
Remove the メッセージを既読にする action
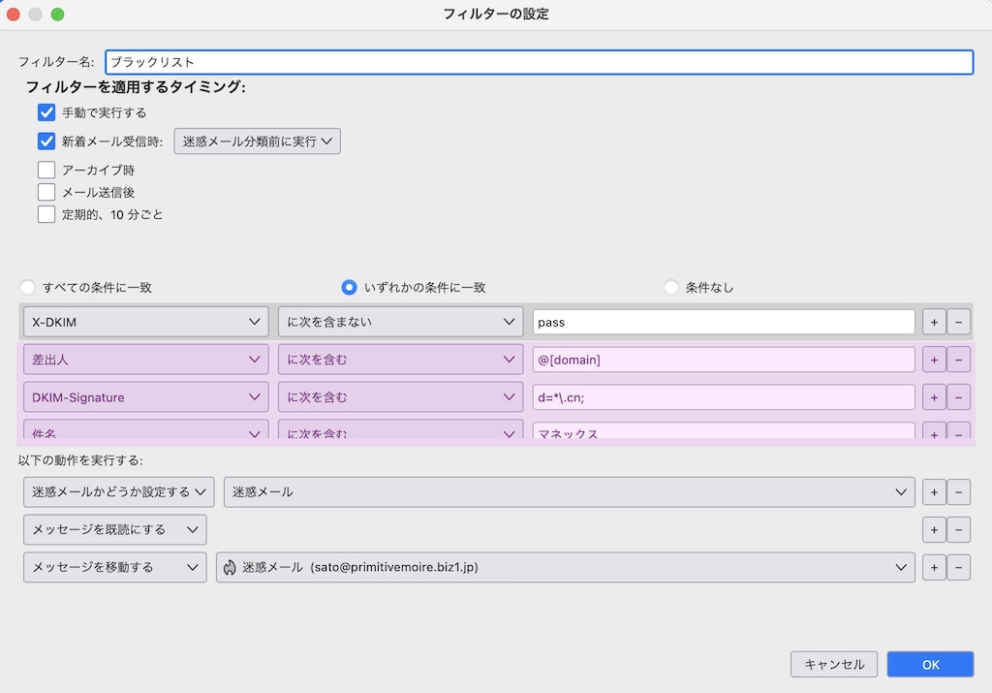(x=958, y=529)
